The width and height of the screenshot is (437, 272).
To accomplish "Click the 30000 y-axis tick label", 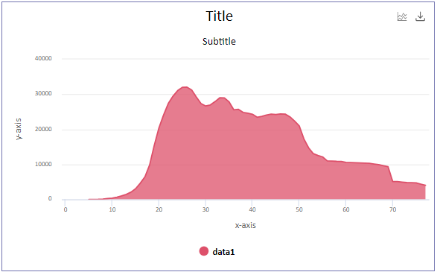I will (43, 93).
